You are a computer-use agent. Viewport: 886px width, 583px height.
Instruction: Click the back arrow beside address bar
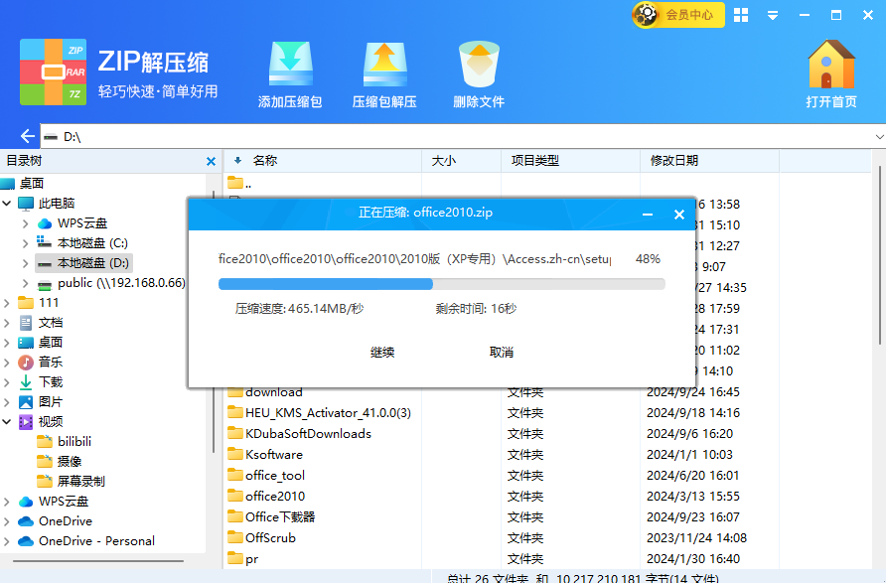point(27,137)
